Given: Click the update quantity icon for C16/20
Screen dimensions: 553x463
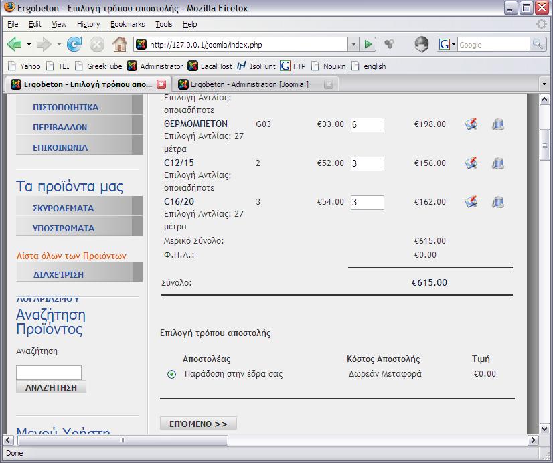Looking at the screenshot, I should point(471,201).
